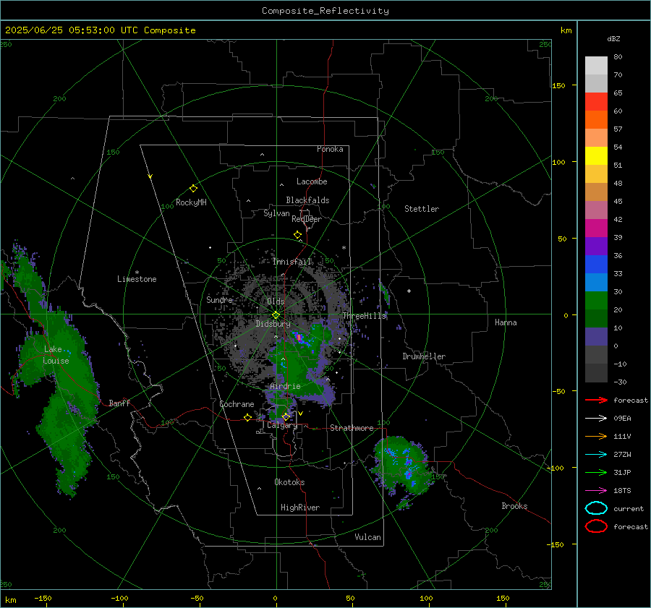Click the Lacombe label
This screenshot has width=651, height=608.
(x=312, y=181)
